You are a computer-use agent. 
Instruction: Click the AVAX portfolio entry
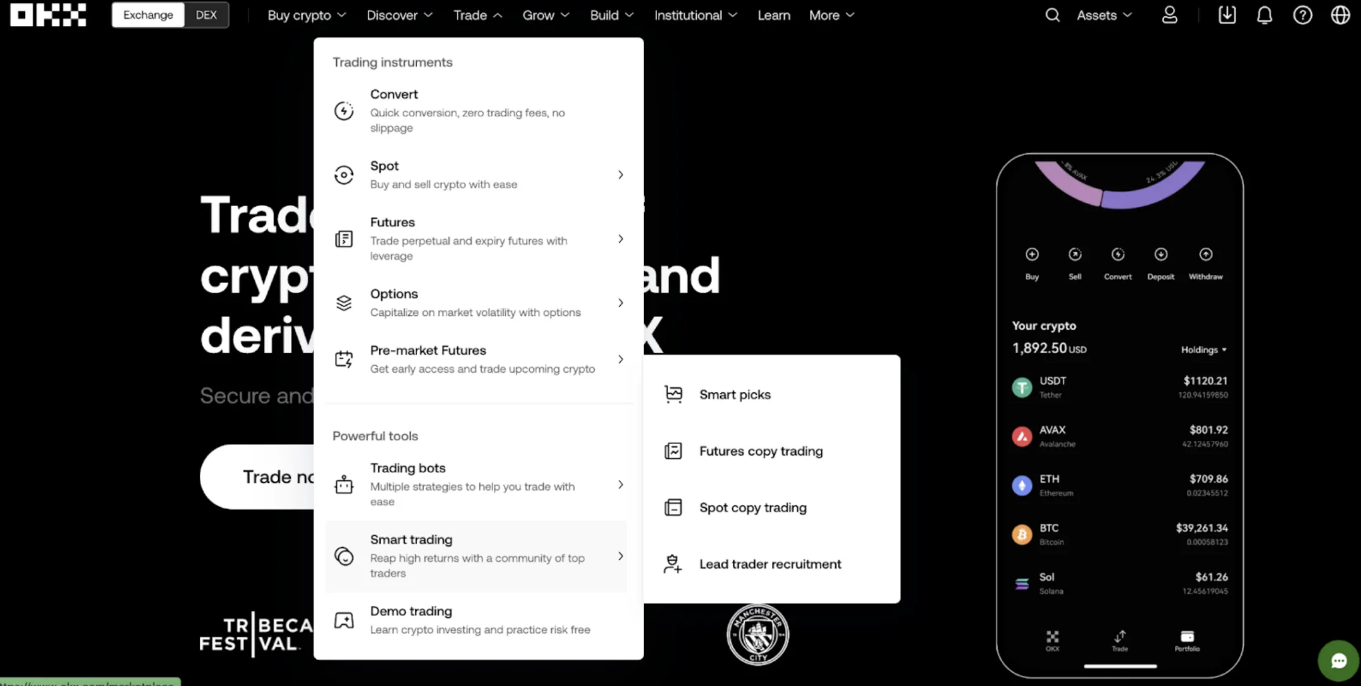coord(1119,436)
